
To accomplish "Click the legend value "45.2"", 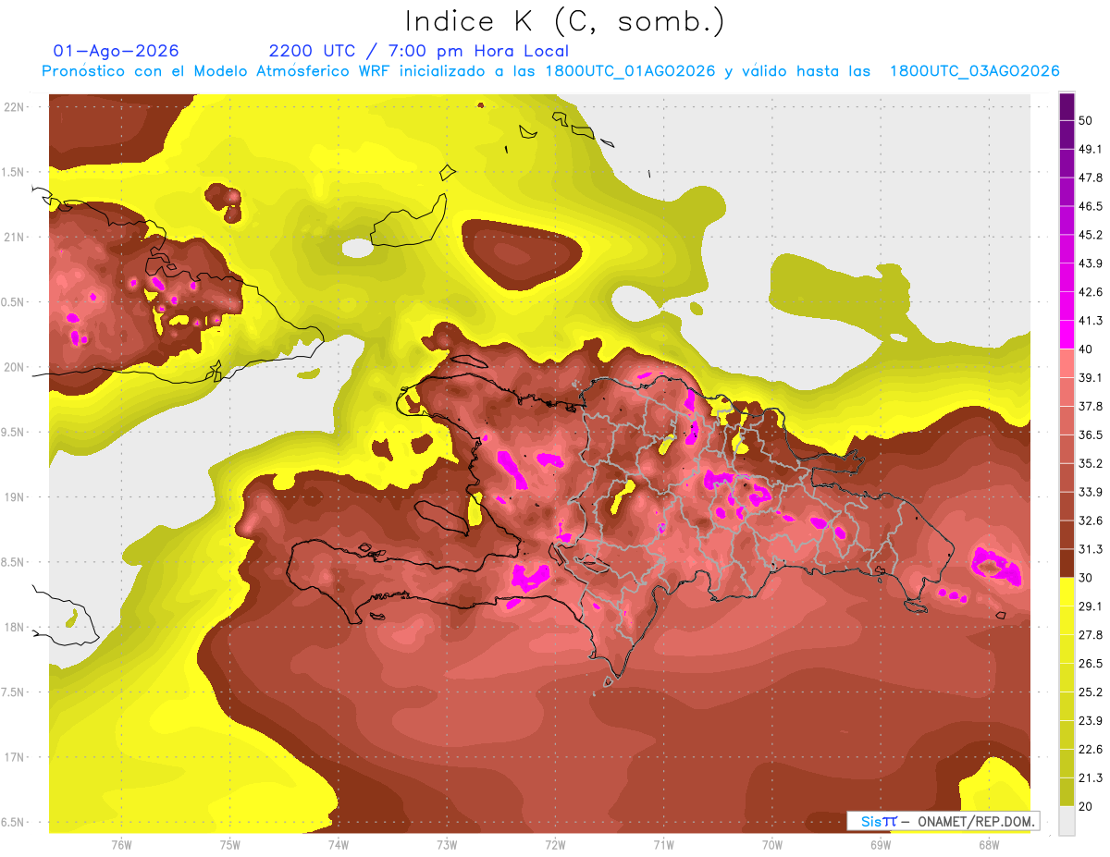I will point(1090,235).
